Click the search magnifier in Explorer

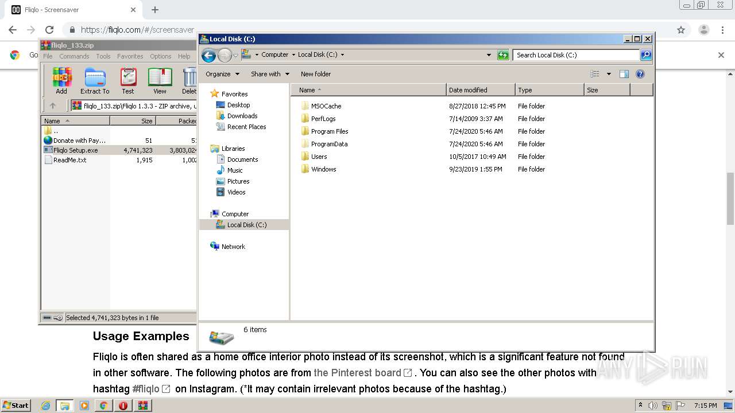[x=646, y=55]
